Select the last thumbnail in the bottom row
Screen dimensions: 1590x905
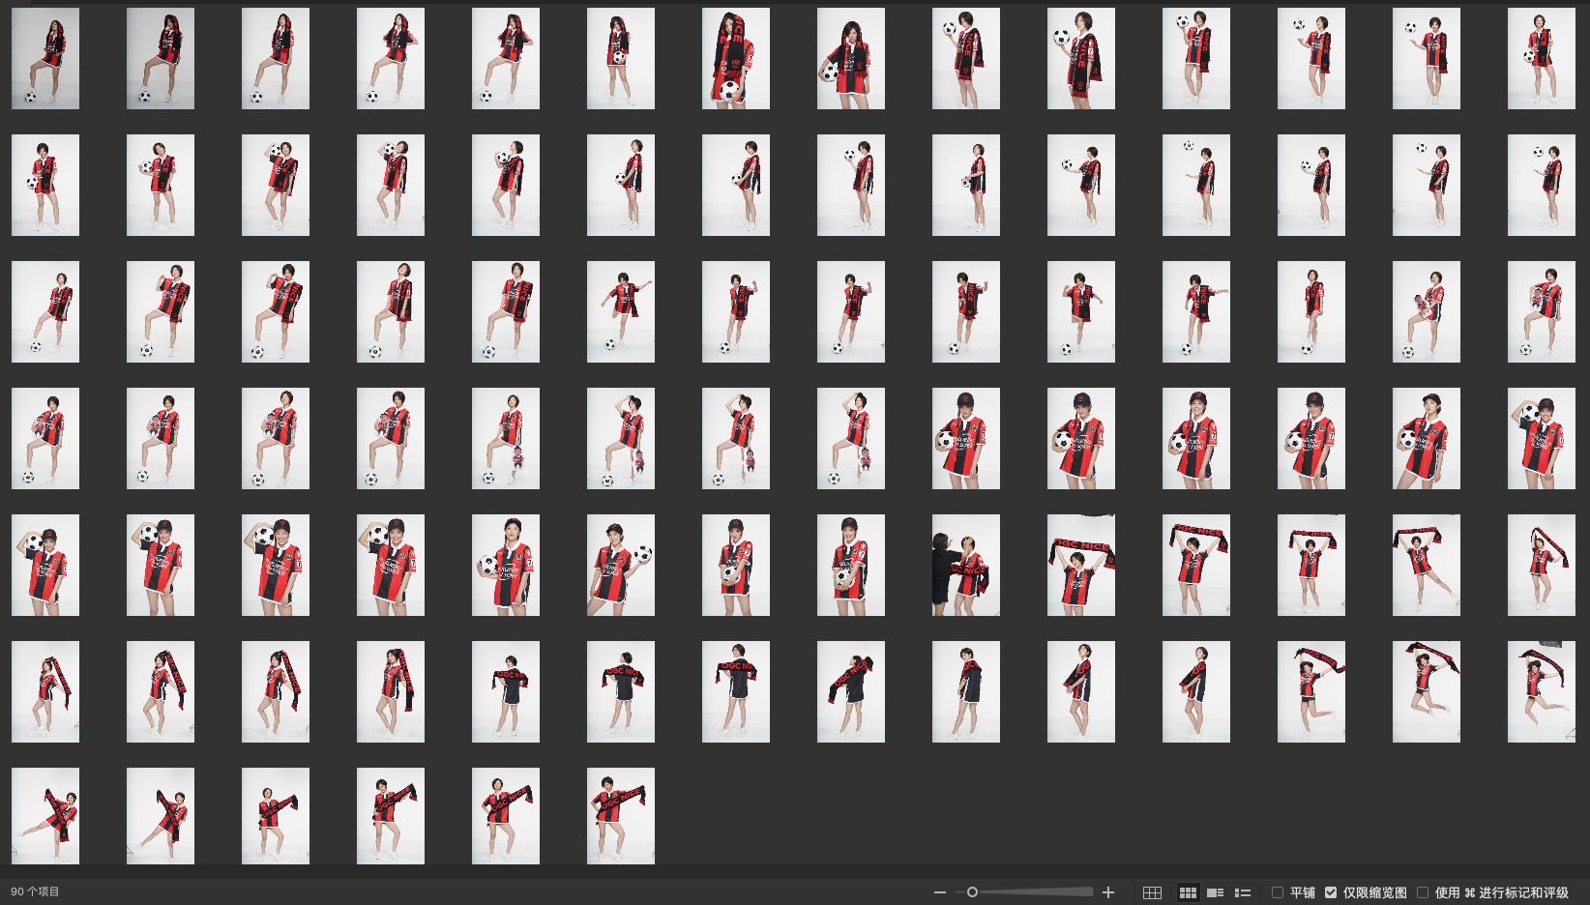coord(620,816)
